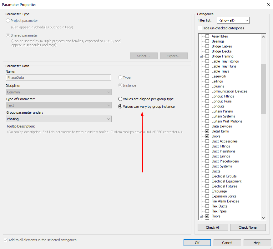The image size is (273, 249).
Task: Check the Ceilings category
Action: pos(207,81)
